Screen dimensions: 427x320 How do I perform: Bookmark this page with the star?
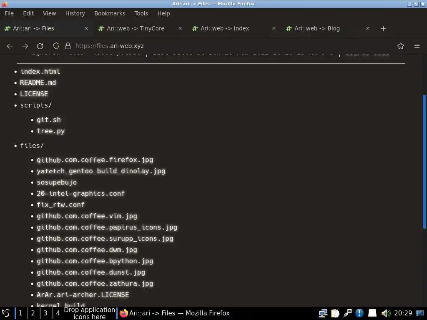pos(401,46)
